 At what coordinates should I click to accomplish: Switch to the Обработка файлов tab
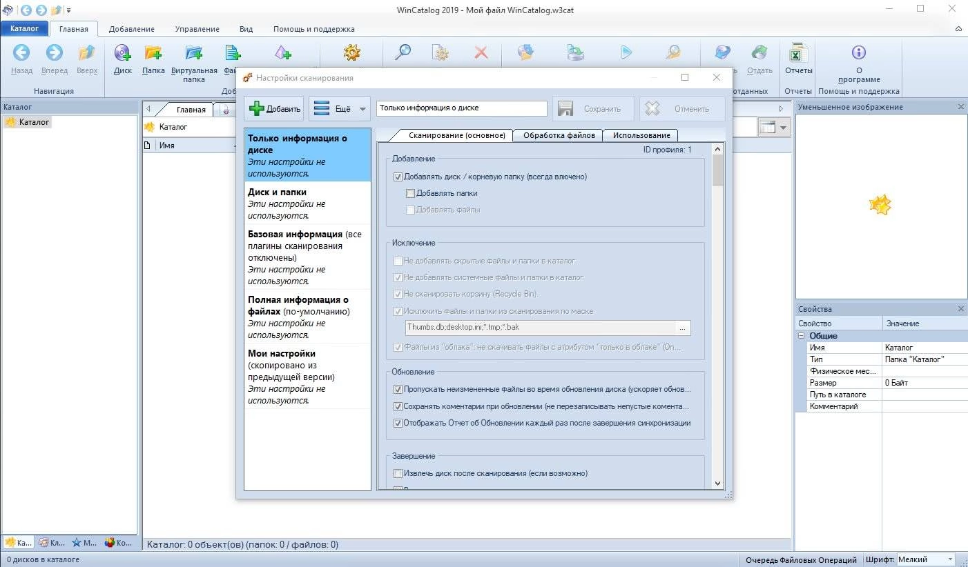coord(559,135)
